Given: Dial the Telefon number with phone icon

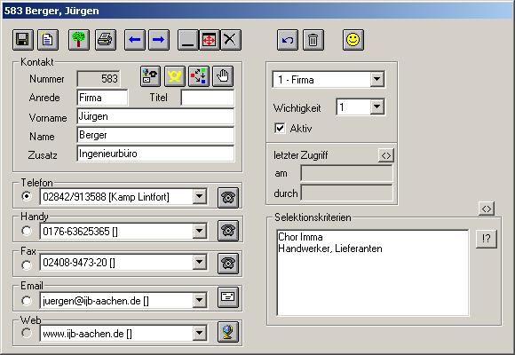Looking at the screenshot, I should click(228, 197).
